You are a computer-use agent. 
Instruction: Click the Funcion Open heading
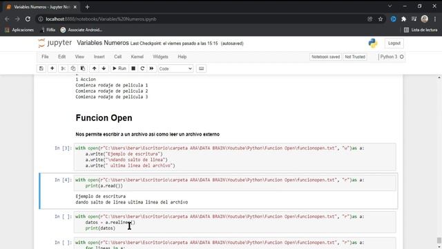coord(104,118)
